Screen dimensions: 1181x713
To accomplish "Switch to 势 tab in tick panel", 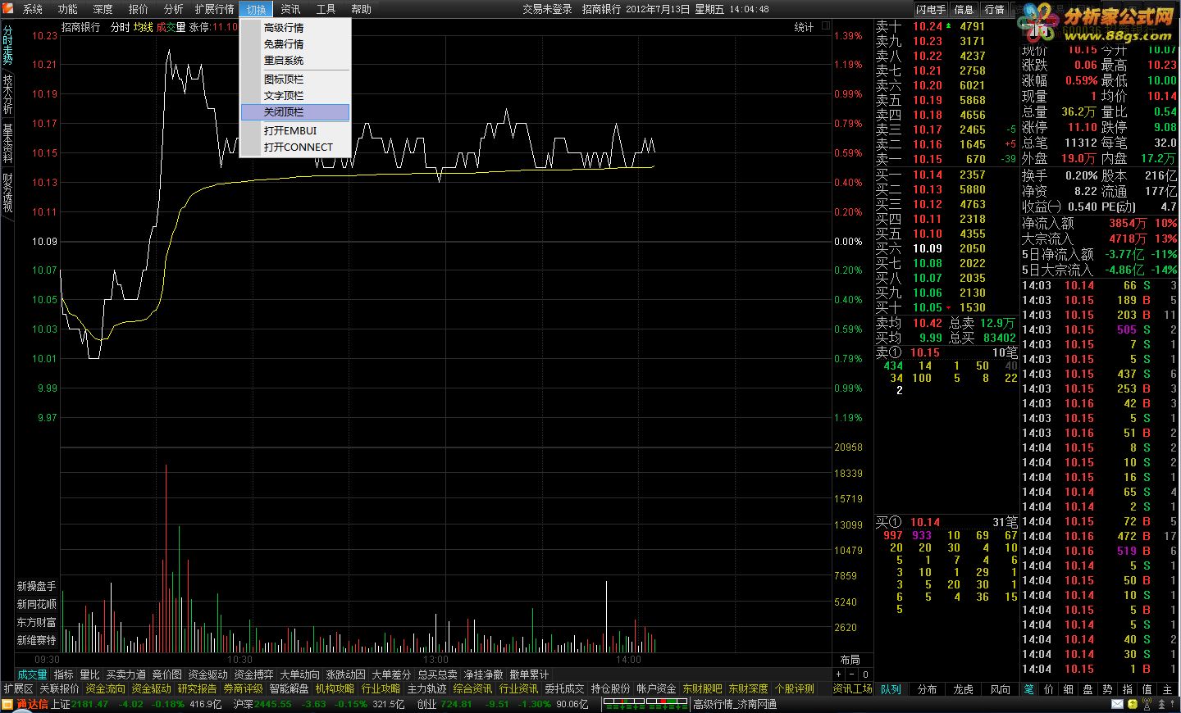I will pyautogui.click(x=1107, y=689).
